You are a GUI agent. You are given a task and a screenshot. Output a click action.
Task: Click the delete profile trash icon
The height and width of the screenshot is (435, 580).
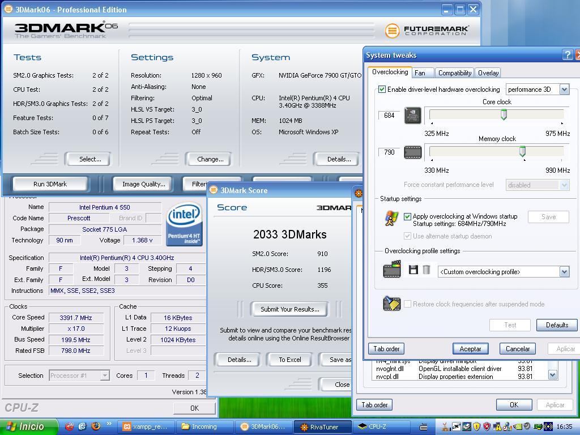(x=427, y=270)
